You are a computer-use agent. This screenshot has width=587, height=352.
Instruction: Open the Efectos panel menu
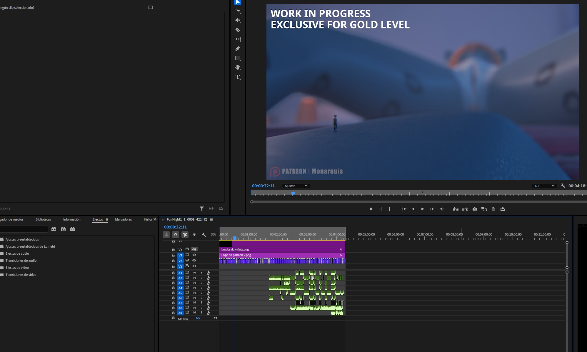(x=107, y=220)
